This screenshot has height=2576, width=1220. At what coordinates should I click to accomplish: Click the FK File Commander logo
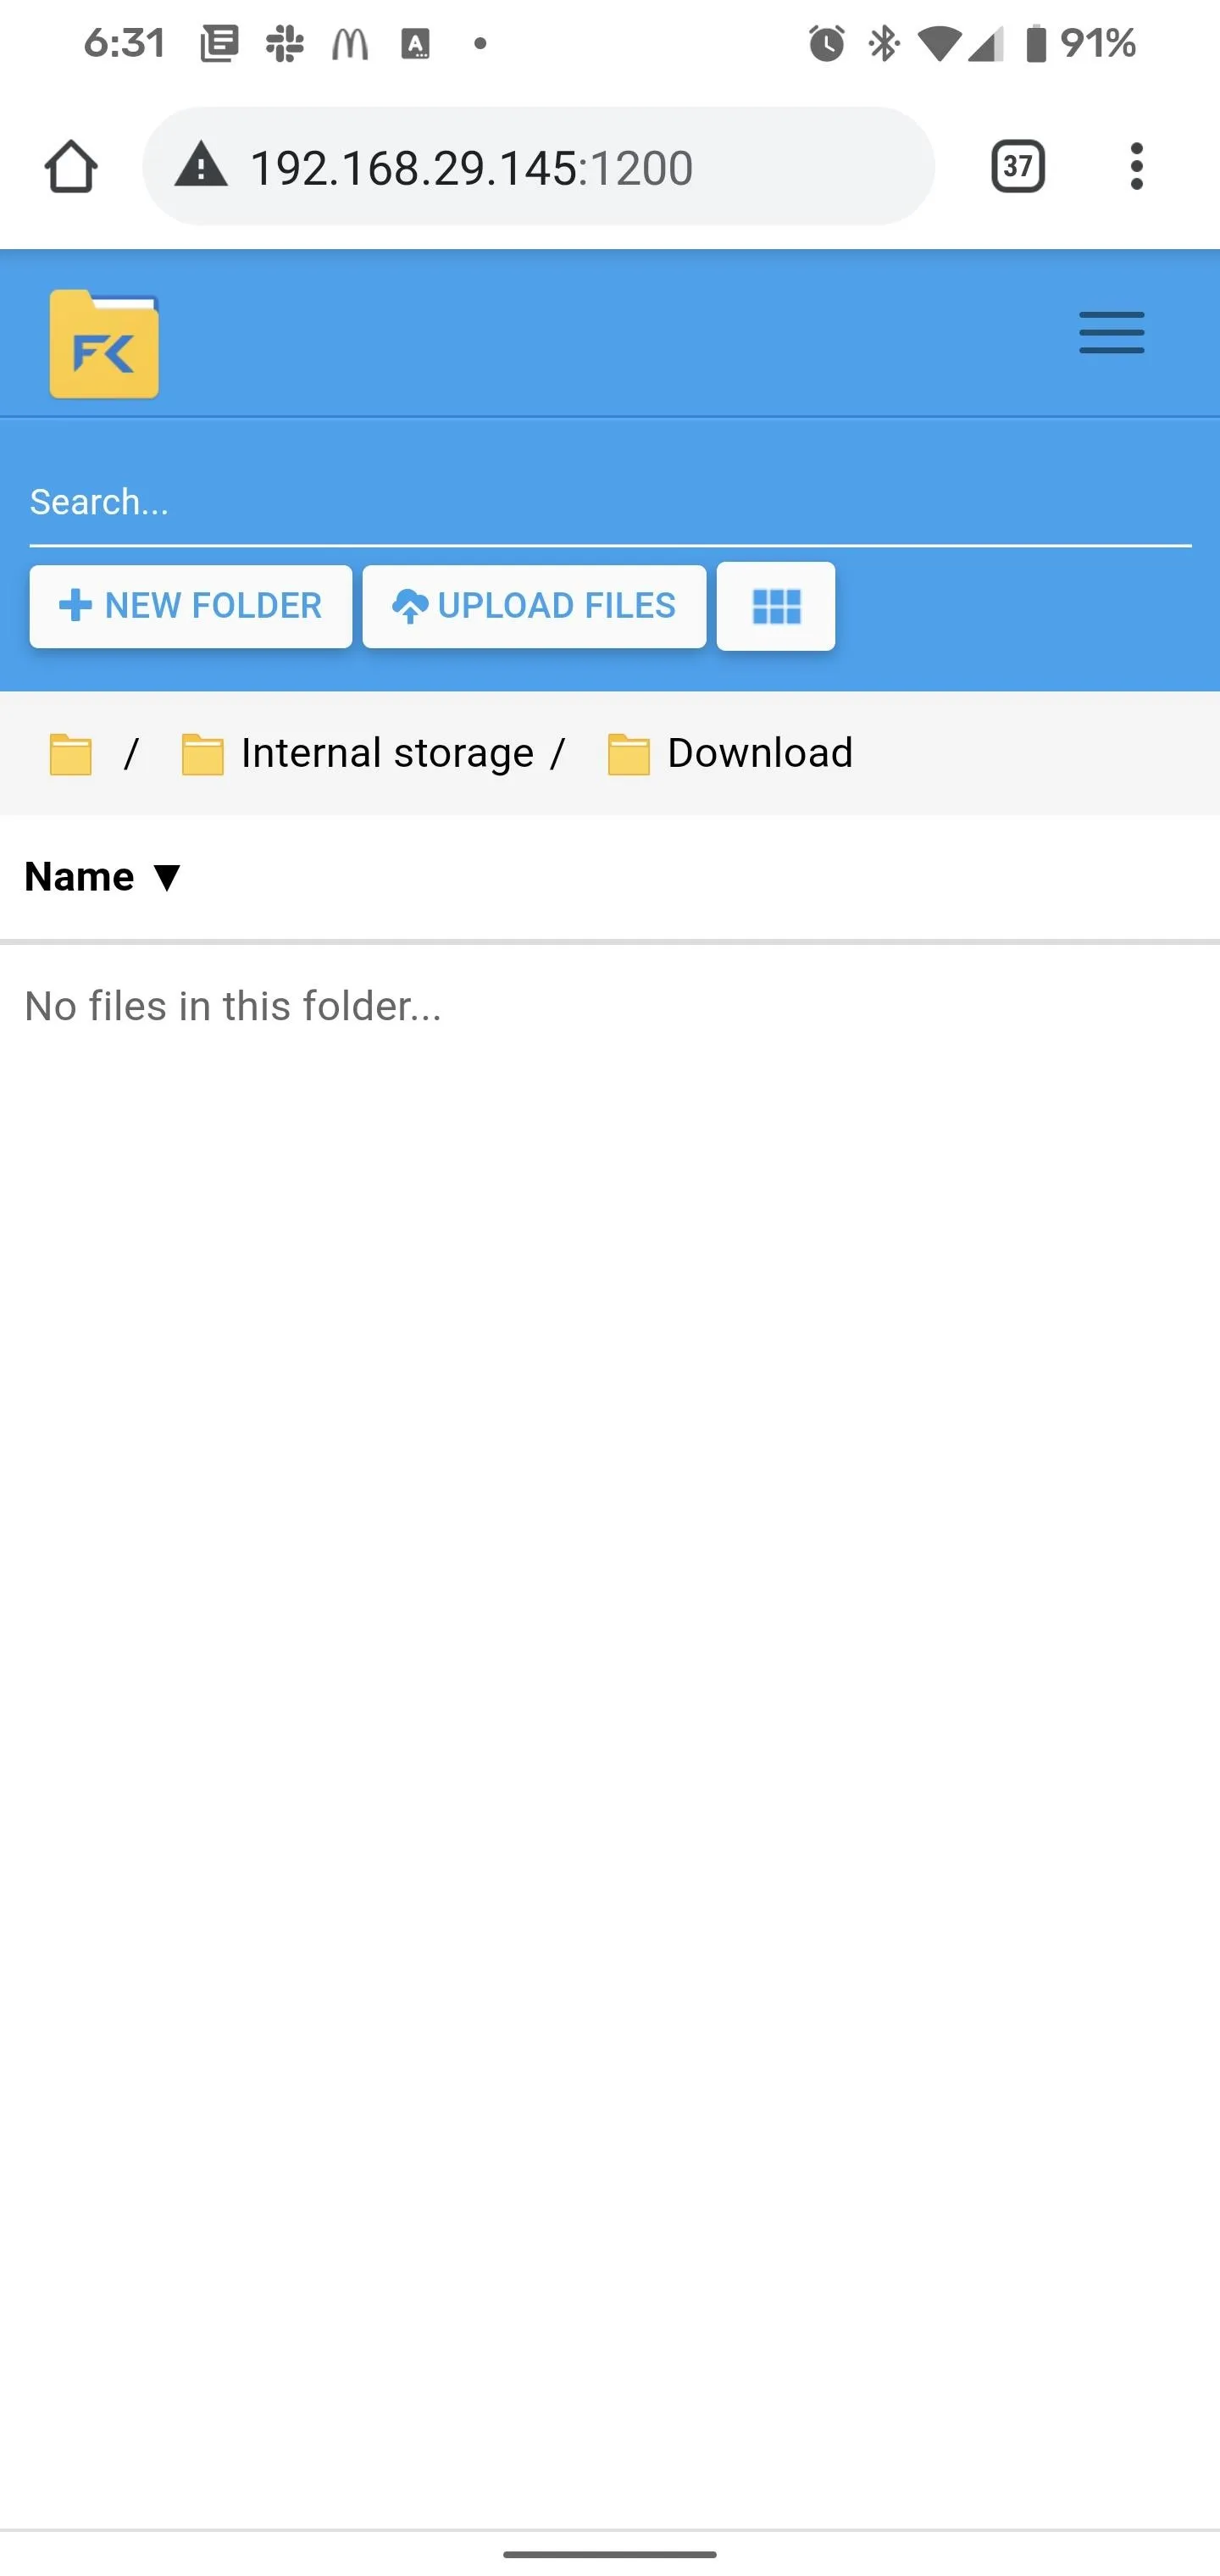click(x=104, y=344)
